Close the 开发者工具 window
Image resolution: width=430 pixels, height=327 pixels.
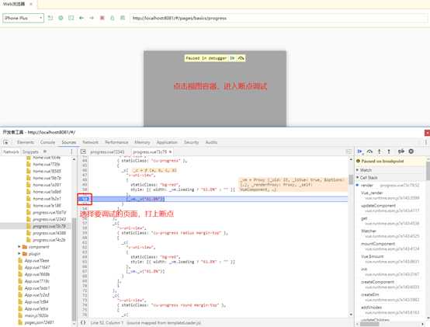click(427, 133)
